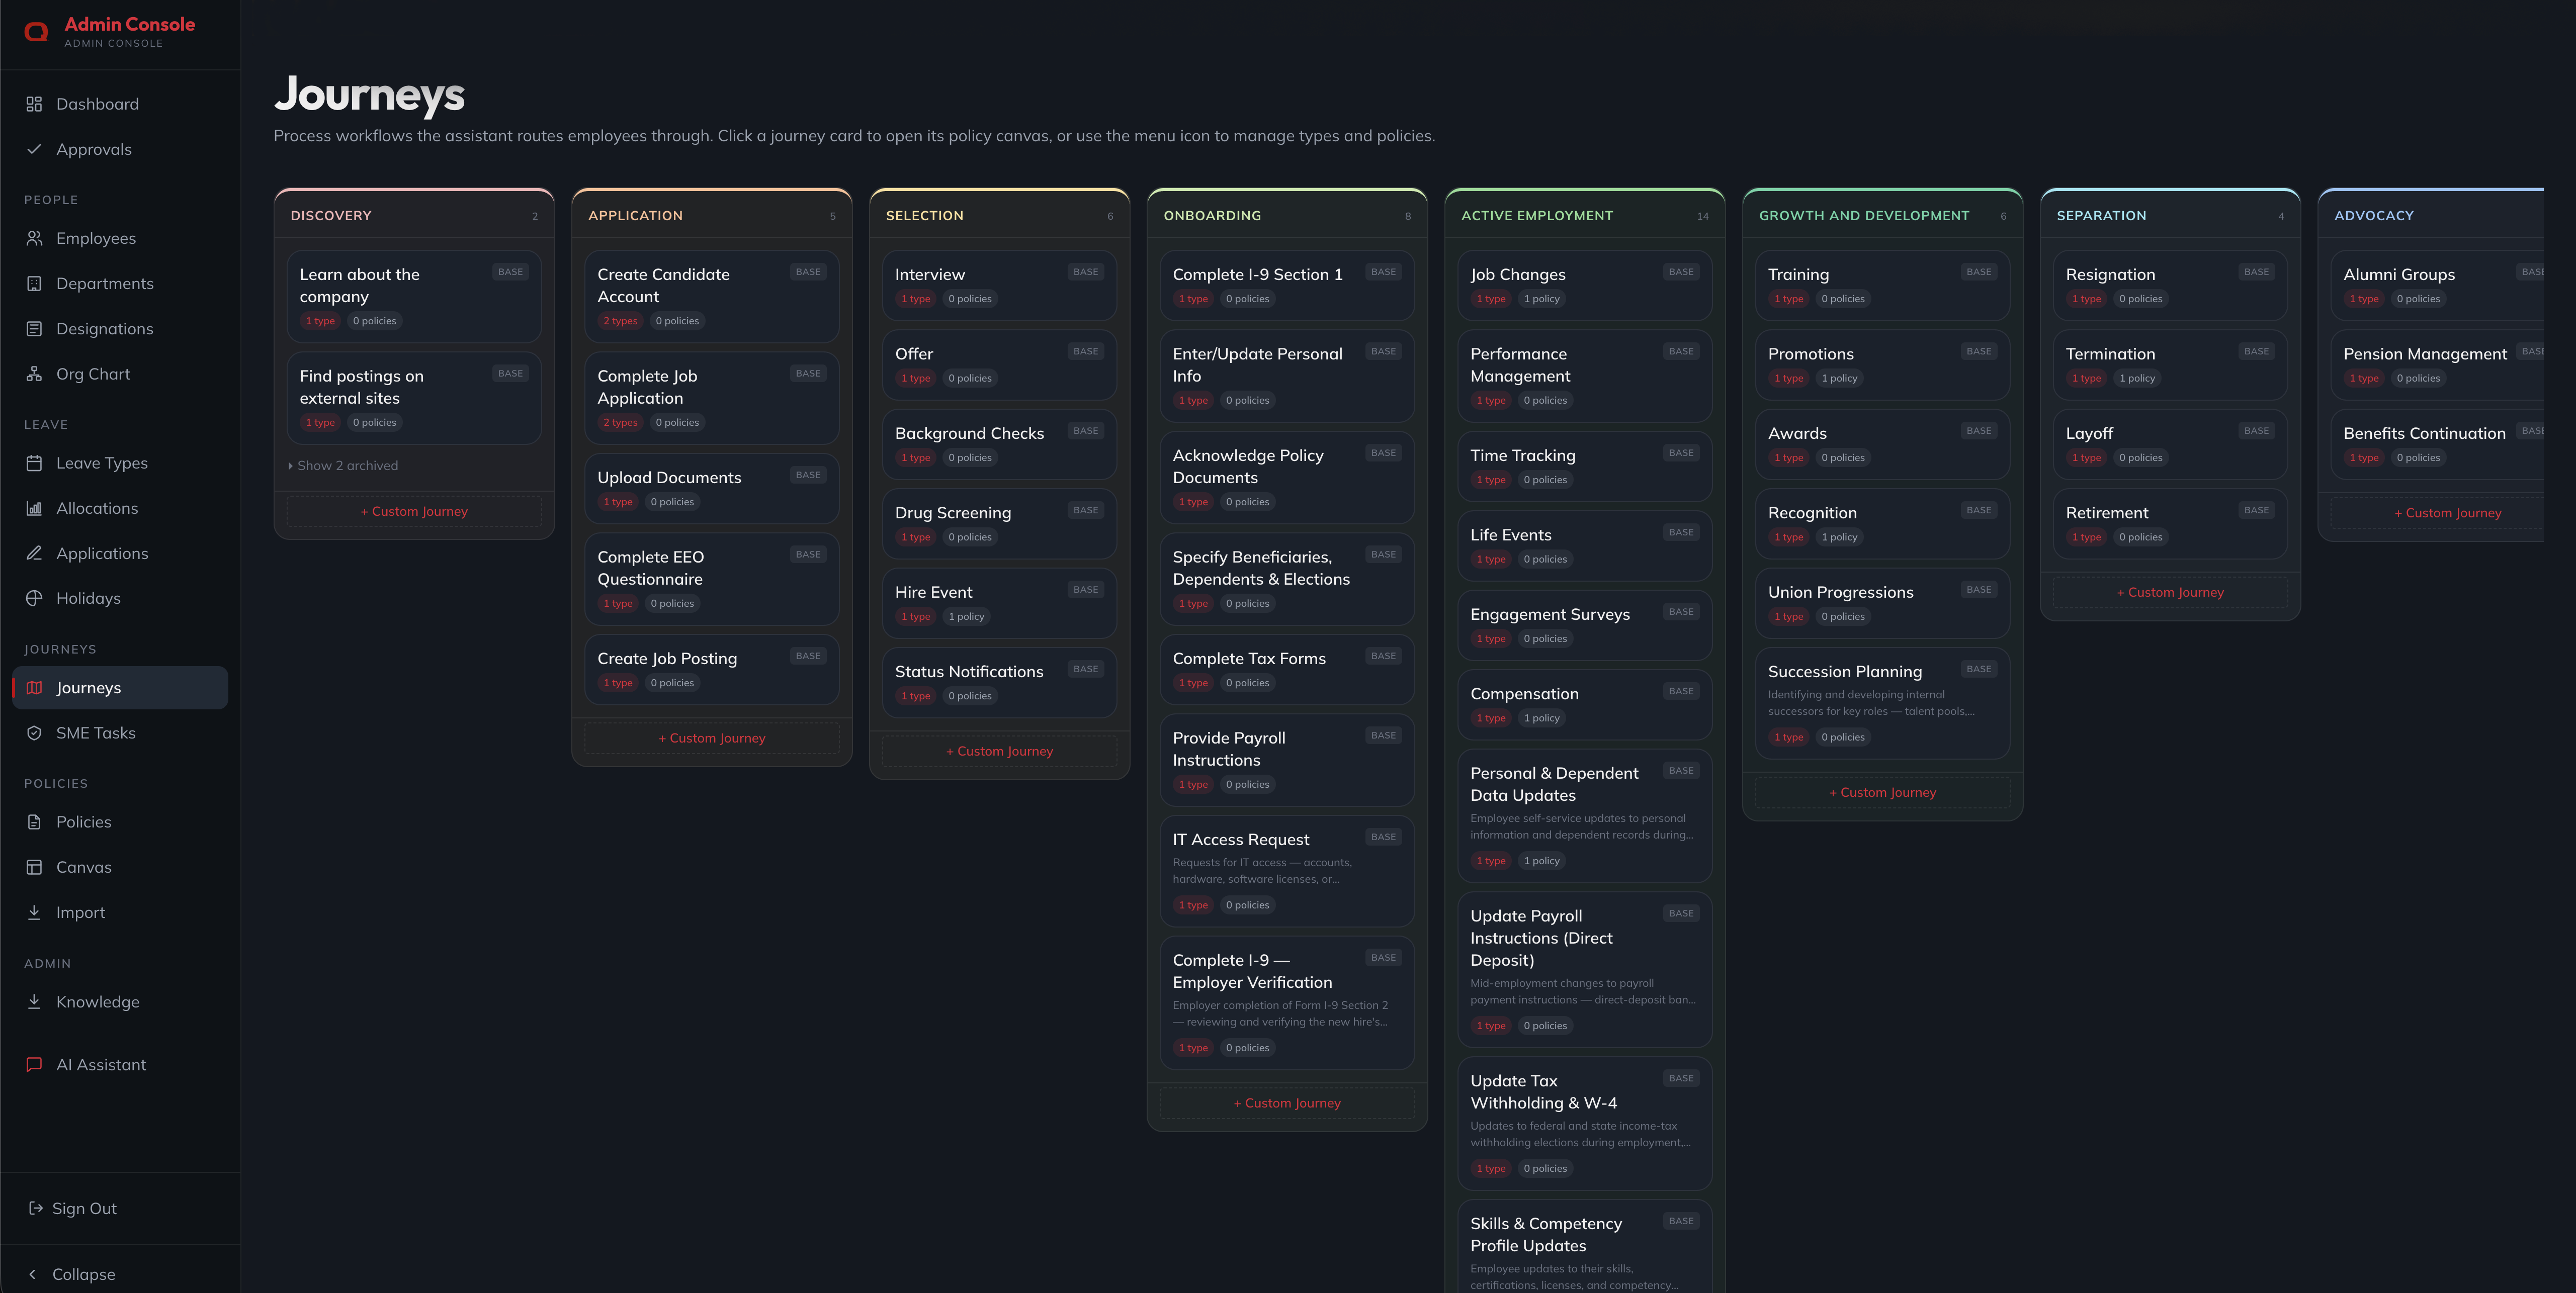Click the Policies document icon
2576x1293 pixels.
[x=34, y=821]
